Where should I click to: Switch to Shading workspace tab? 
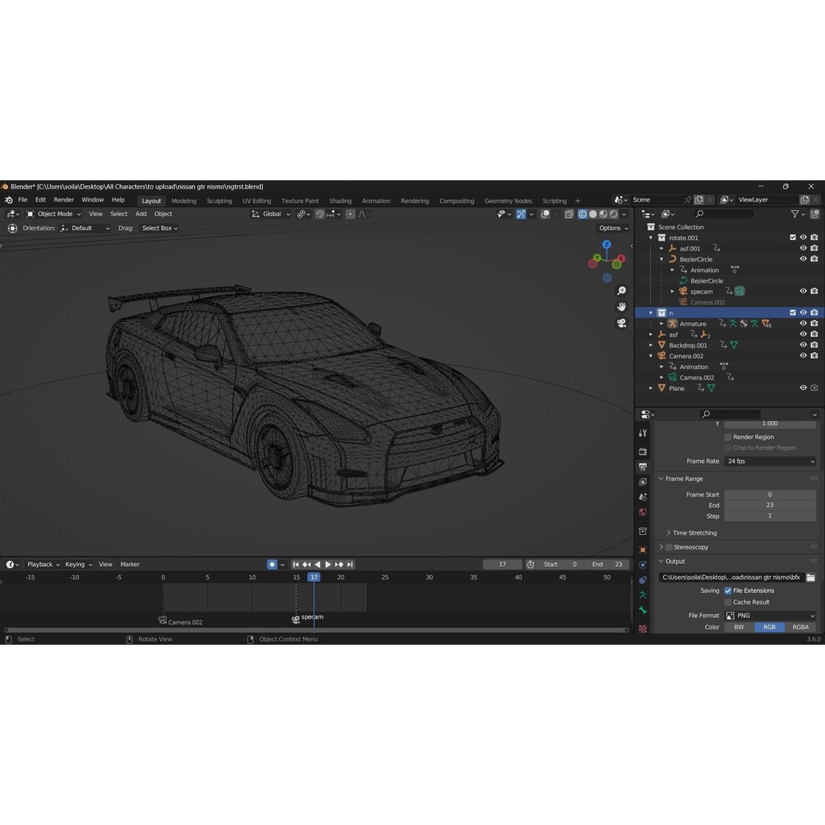point(341,201)
